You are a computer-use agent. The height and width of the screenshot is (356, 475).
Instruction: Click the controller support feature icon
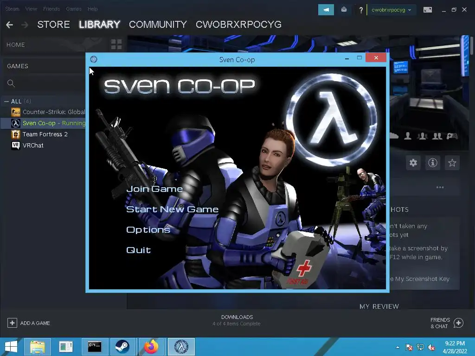coord(452,136)
